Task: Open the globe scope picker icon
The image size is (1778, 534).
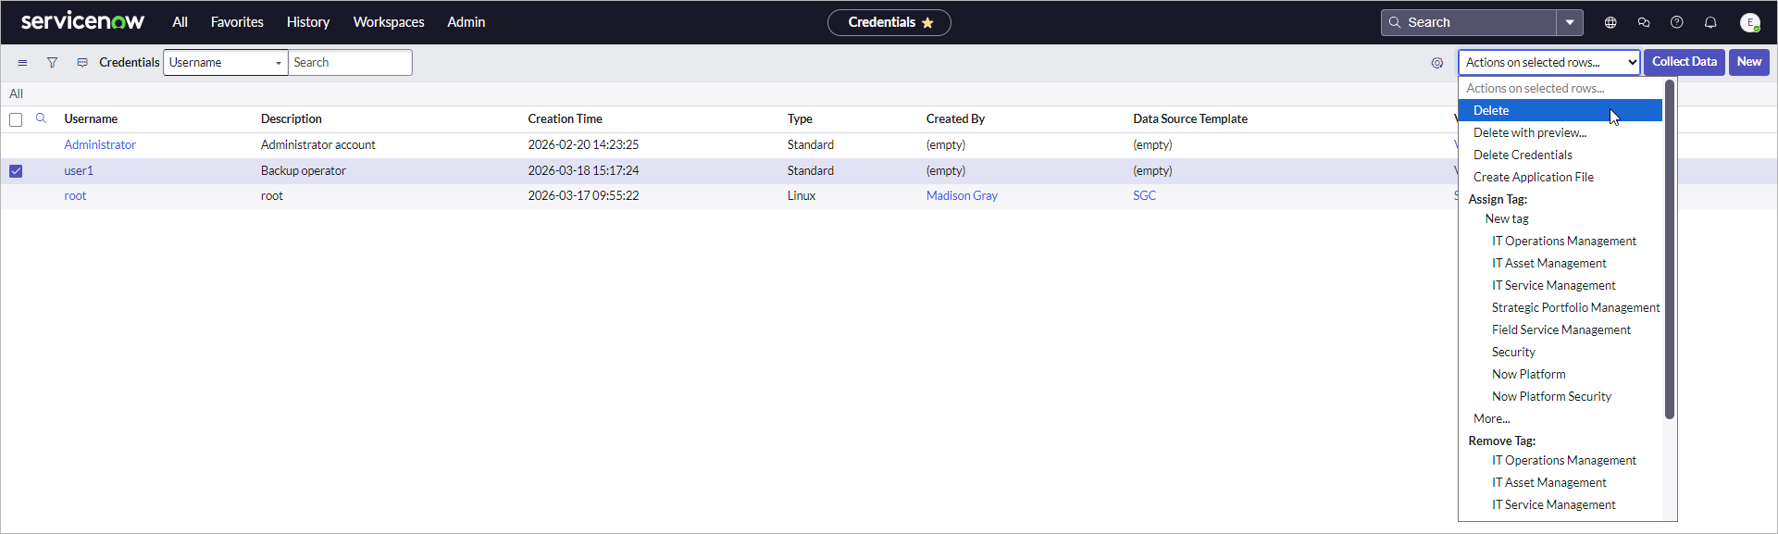Action: point(1610,22)
